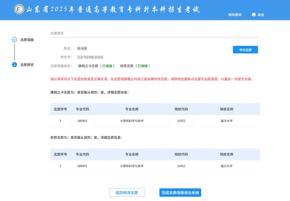
Task: Click 返回修改志愿 to revise choices
Action: click(x=127, y=192)
